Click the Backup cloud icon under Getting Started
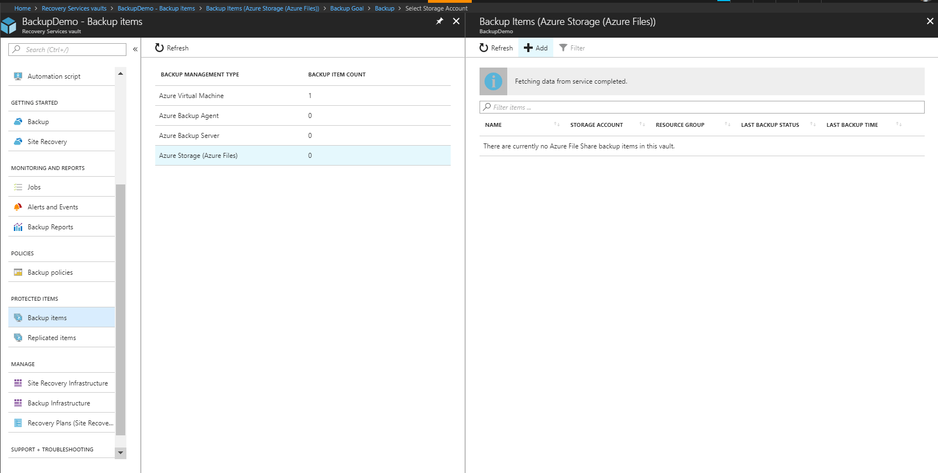This screenshot has width=938, height=473. (x=18, y=122)
